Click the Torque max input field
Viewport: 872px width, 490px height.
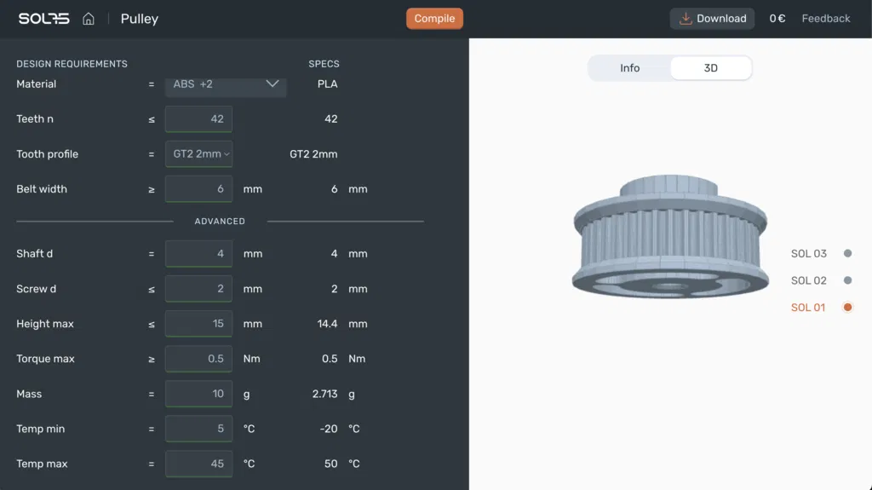[x=198, y=359]
